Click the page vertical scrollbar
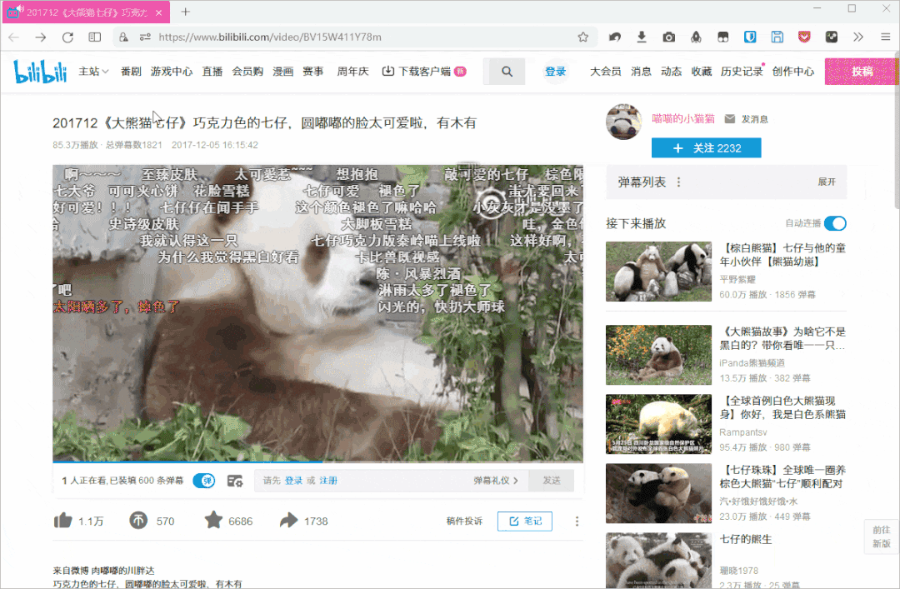Image resolution: width=900 pixels, height=589 pixels. pyautogui.click(x=896, y=132)
